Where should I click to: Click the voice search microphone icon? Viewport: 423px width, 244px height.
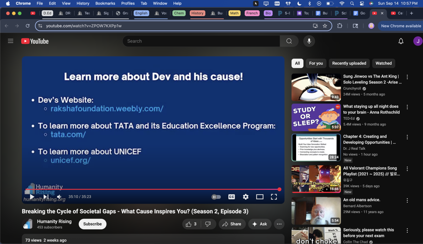coord(309,41)
